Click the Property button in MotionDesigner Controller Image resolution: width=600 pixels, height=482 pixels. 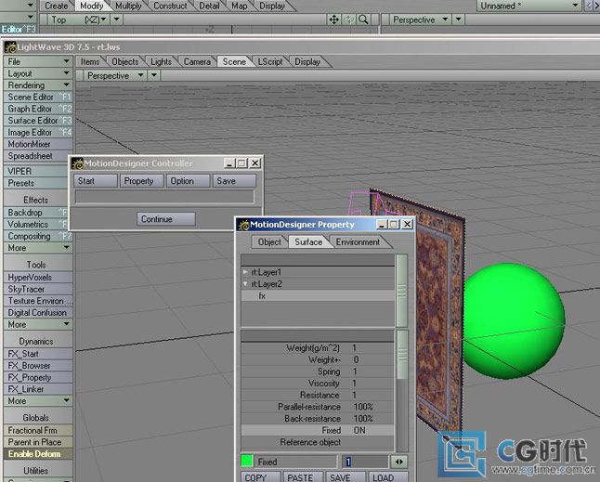tap(141, 181)
